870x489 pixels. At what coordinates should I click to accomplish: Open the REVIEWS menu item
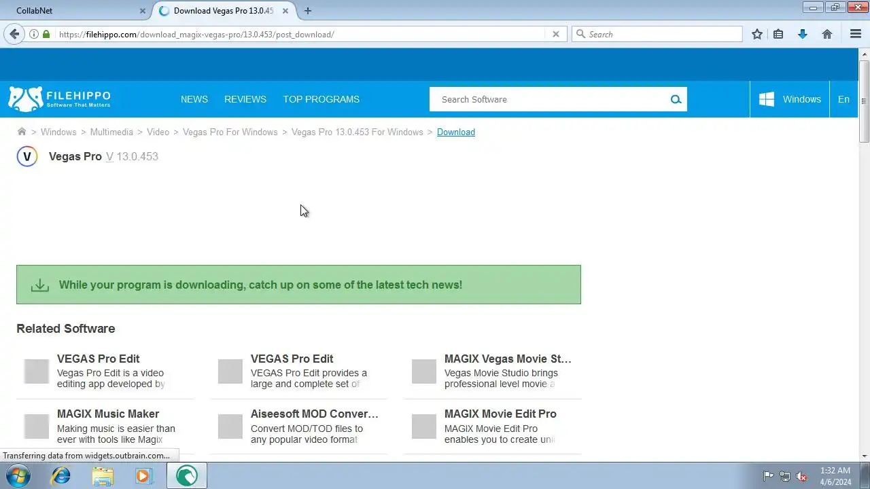(245, 99)
